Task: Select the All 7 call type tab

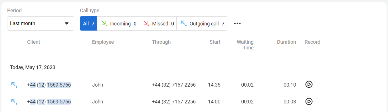Action: point(89,23)
